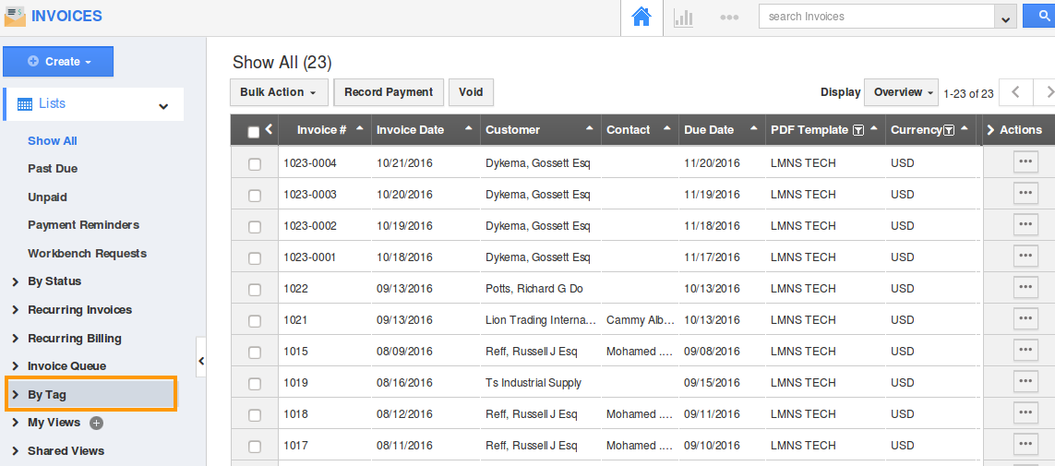Screen dimensions: 1055x466
Task: Expand the By Status list
Action: [54, 281]
